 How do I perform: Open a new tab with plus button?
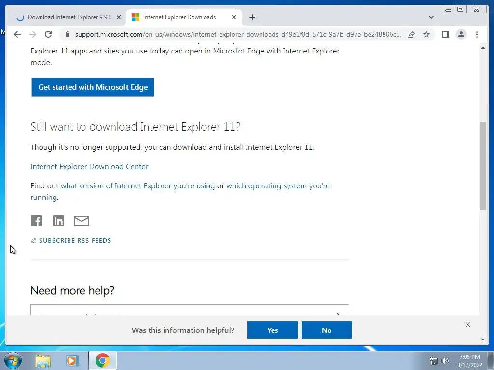(252, 17)
